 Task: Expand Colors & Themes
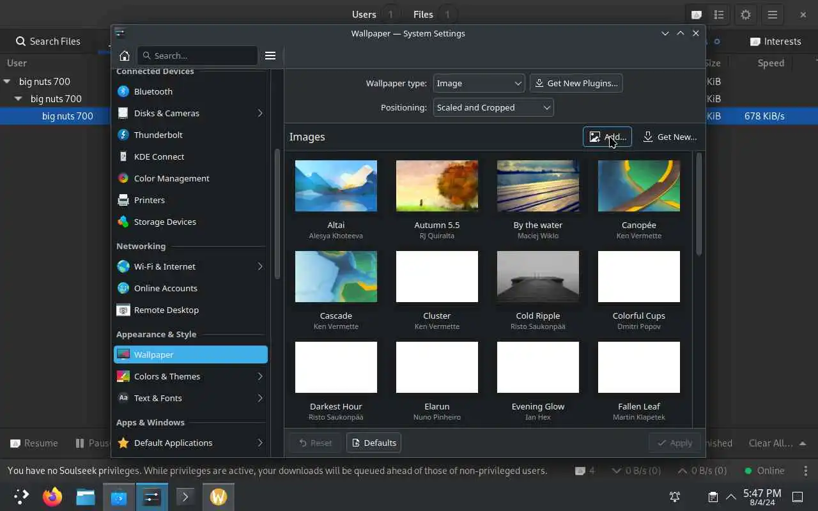point(260,376)
